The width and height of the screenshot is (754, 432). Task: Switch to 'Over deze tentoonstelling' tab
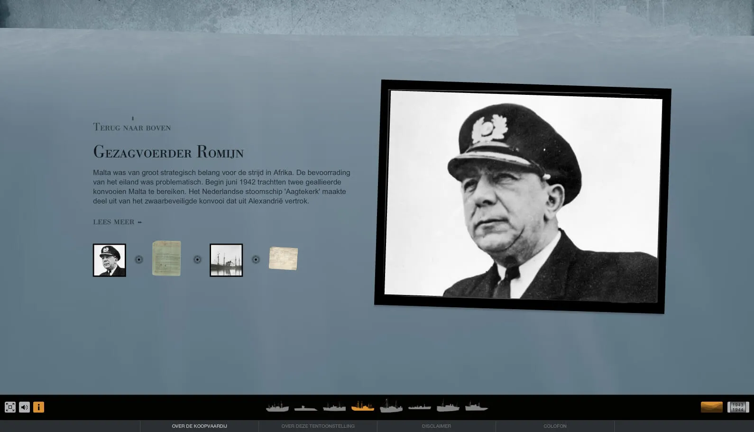point(318,426)
